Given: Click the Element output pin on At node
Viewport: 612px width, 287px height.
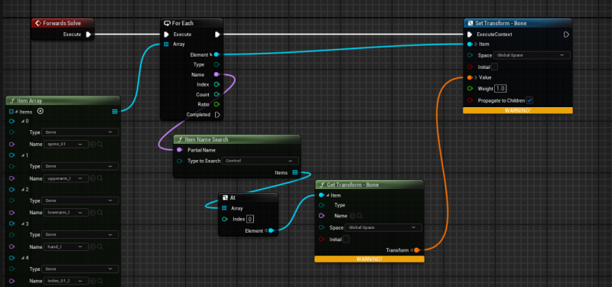Looking at the screenshot, I should pyautogui.click(x=271, y=231).
